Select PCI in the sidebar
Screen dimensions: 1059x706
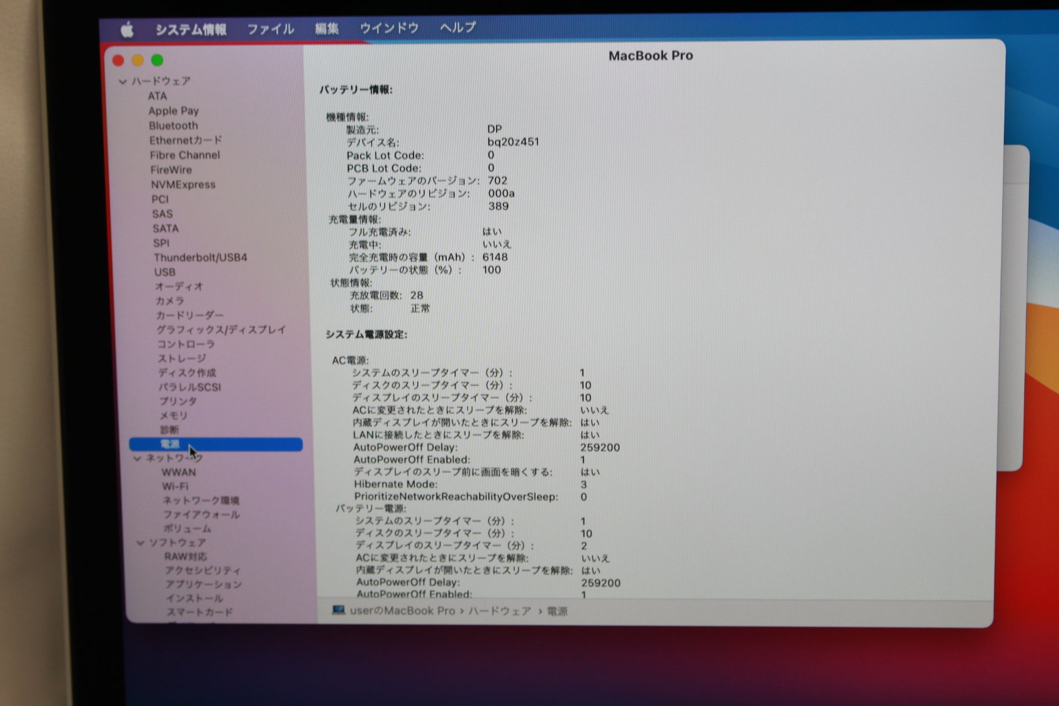coord(160,199)
